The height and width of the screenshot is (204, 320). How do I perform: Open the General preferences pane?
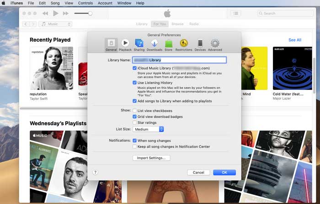[x=111, y=45]
